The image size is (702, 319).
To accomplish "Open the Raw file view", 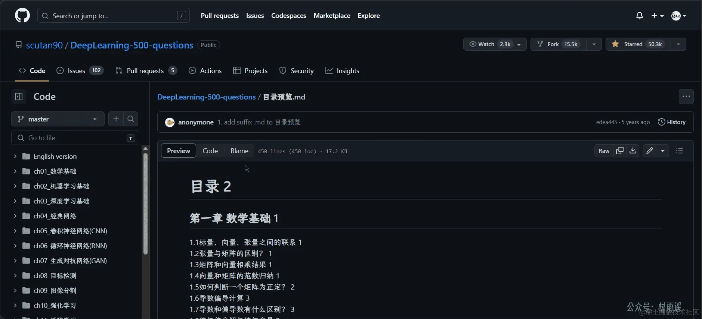I will tap(604, 151).
